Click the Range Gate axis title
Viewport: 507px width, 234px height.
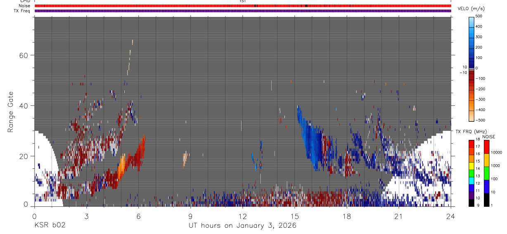(11, 112)
